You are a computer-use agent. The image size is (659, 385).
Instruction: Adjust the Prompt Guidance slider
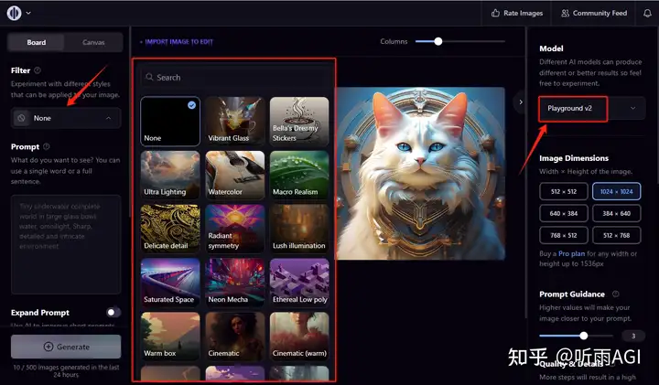tap(583, 336)
